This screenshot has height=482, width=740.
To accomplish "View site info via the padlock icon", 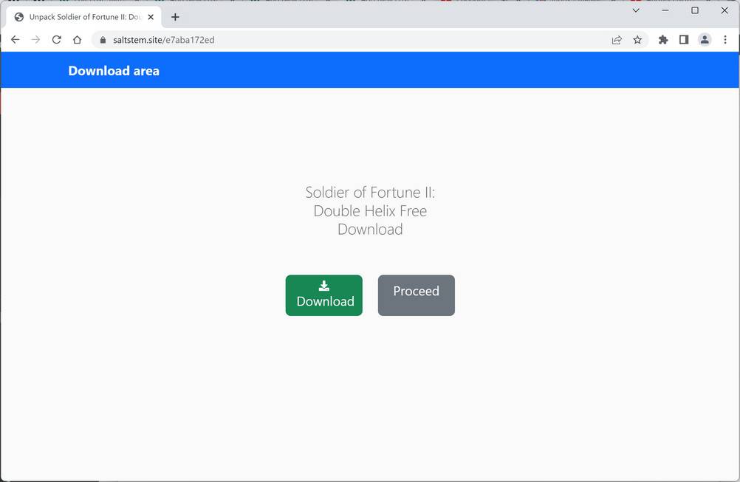I will pyautogui.click(x=103, y=40).
